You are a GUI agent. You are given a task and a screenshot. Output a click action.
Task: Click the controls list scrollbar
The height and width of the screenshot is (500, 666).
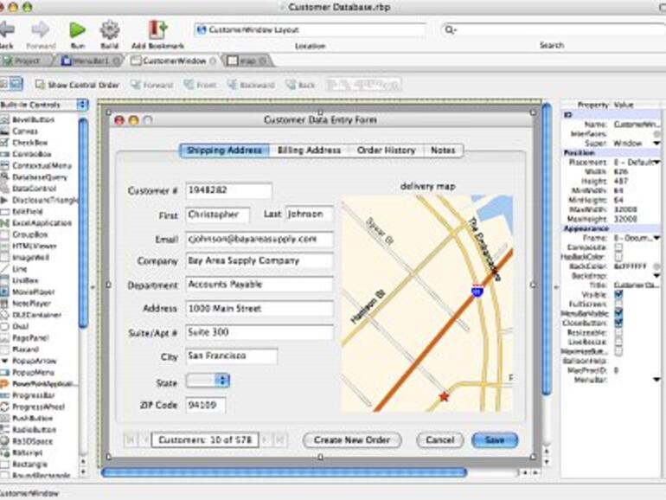83,223
